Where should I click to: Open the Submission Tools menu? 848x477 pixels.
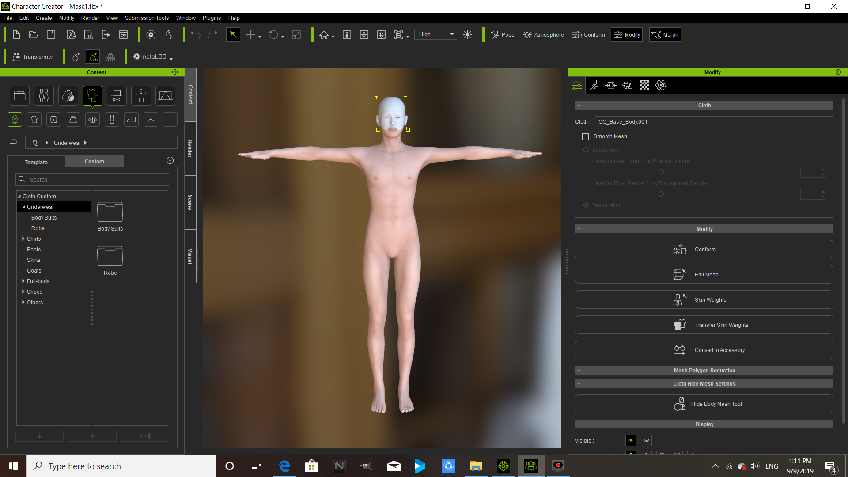(147, 18)
